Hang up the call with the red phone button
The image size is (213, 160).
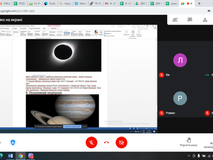tap(106, 142)
